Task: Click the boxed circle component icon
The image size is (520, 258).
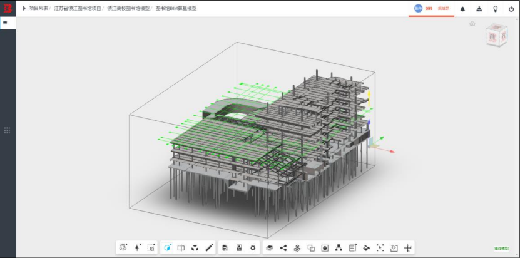Action: coord(325,248)
